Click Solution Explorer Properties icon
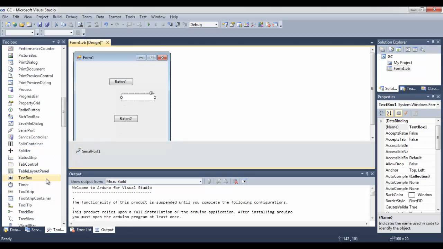Screen dimensions: 443x249 tap(382, 49)
